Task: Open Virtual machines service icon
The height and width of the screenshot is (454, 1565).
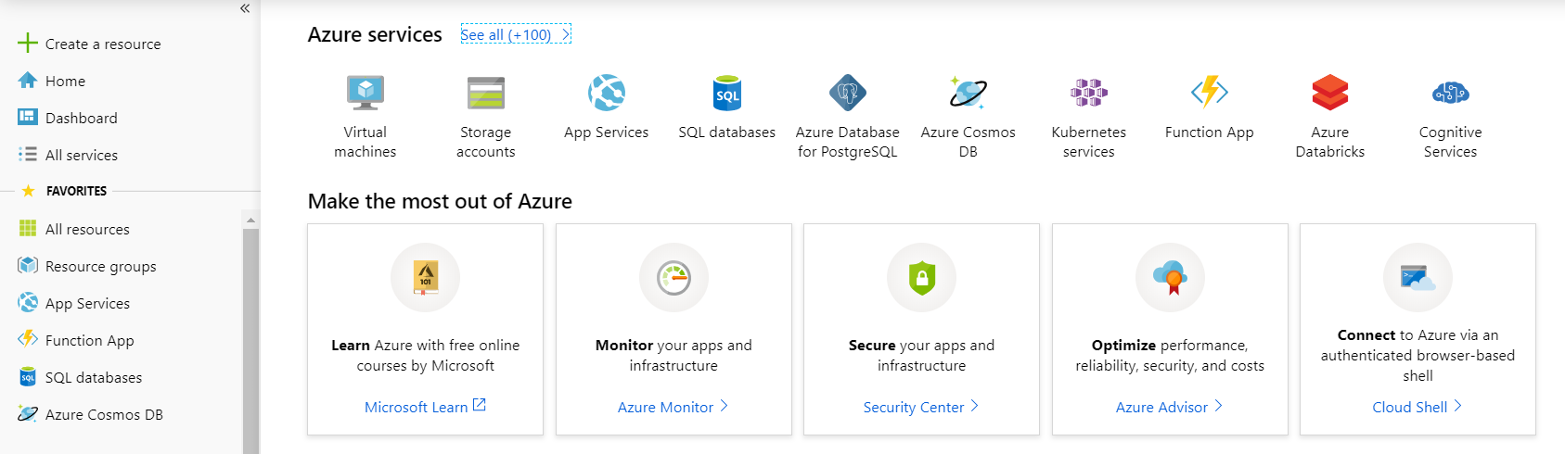Action: pyautogui.click(x=366, y=94)
